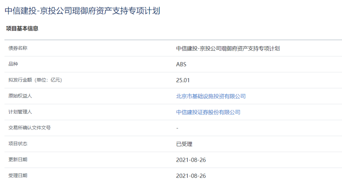The image size is (342, 196).
Task: Click the 品种 label
Action: pos(13,64)
